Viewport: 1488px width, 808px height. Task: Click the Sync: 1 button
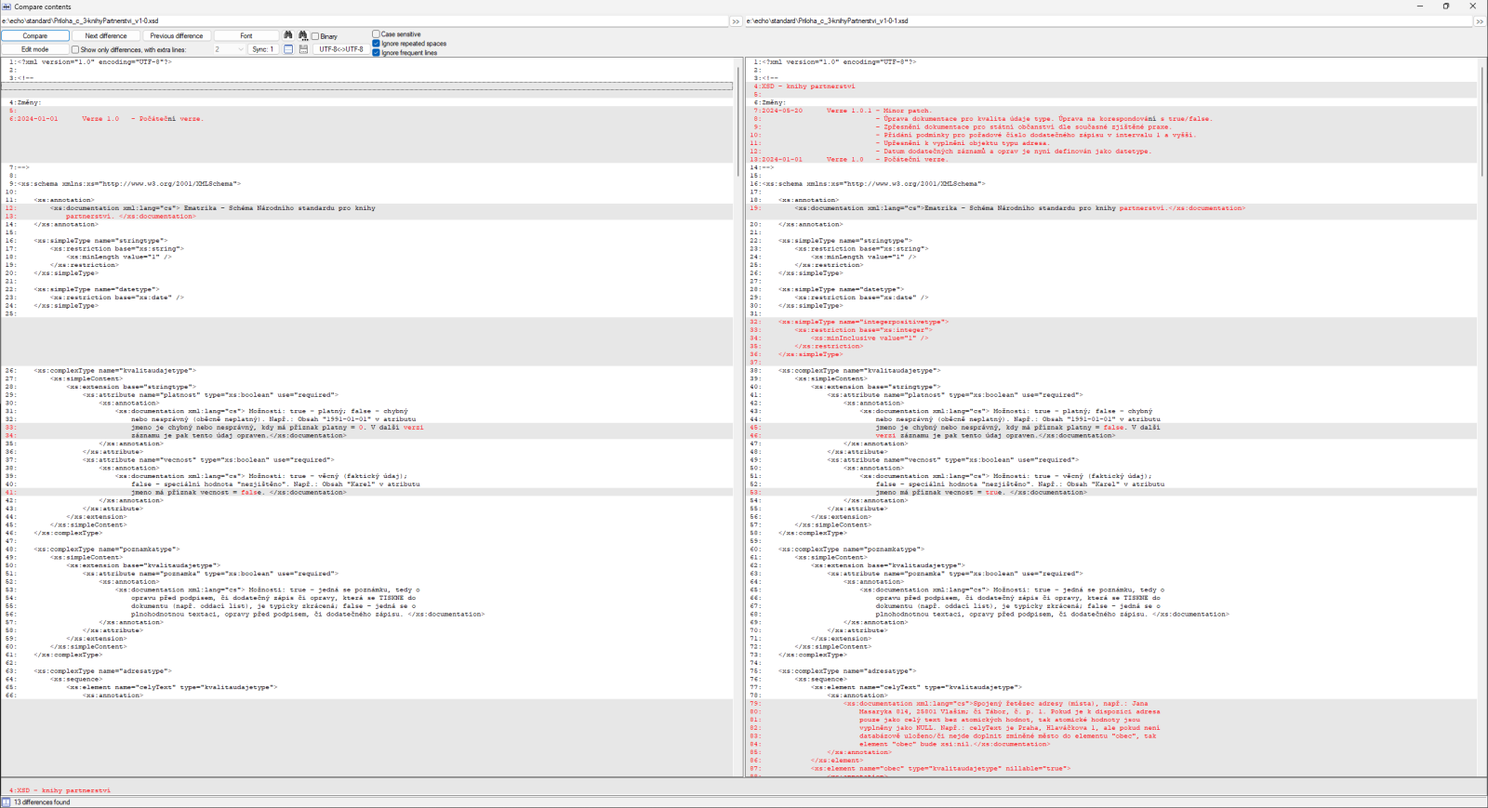click(x=263, y=49)
